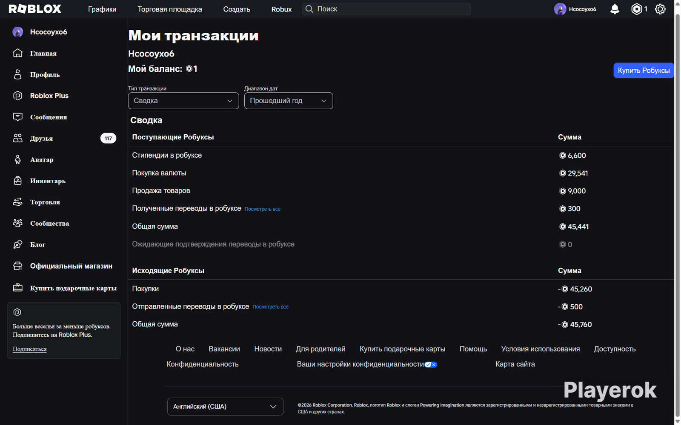Screen dimensions: 681x425
Task: Click the header profile avatar thumbnail
Action: [x=560, y=9]
